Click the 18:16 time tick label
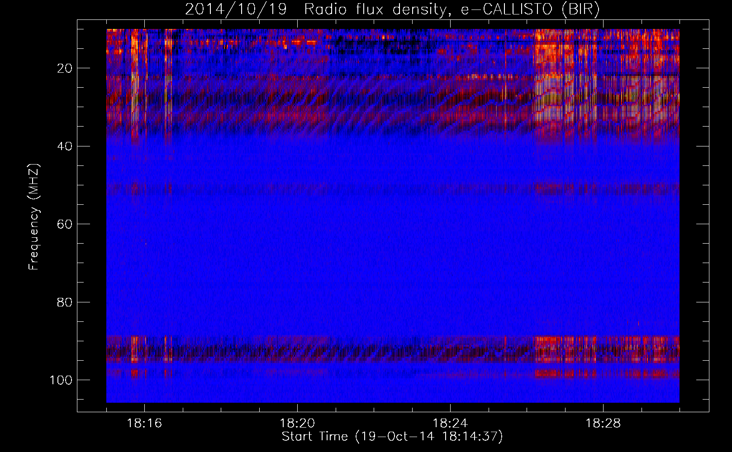Image resolution: width=732 pixels, height=452 pixels. click(144, 424)
